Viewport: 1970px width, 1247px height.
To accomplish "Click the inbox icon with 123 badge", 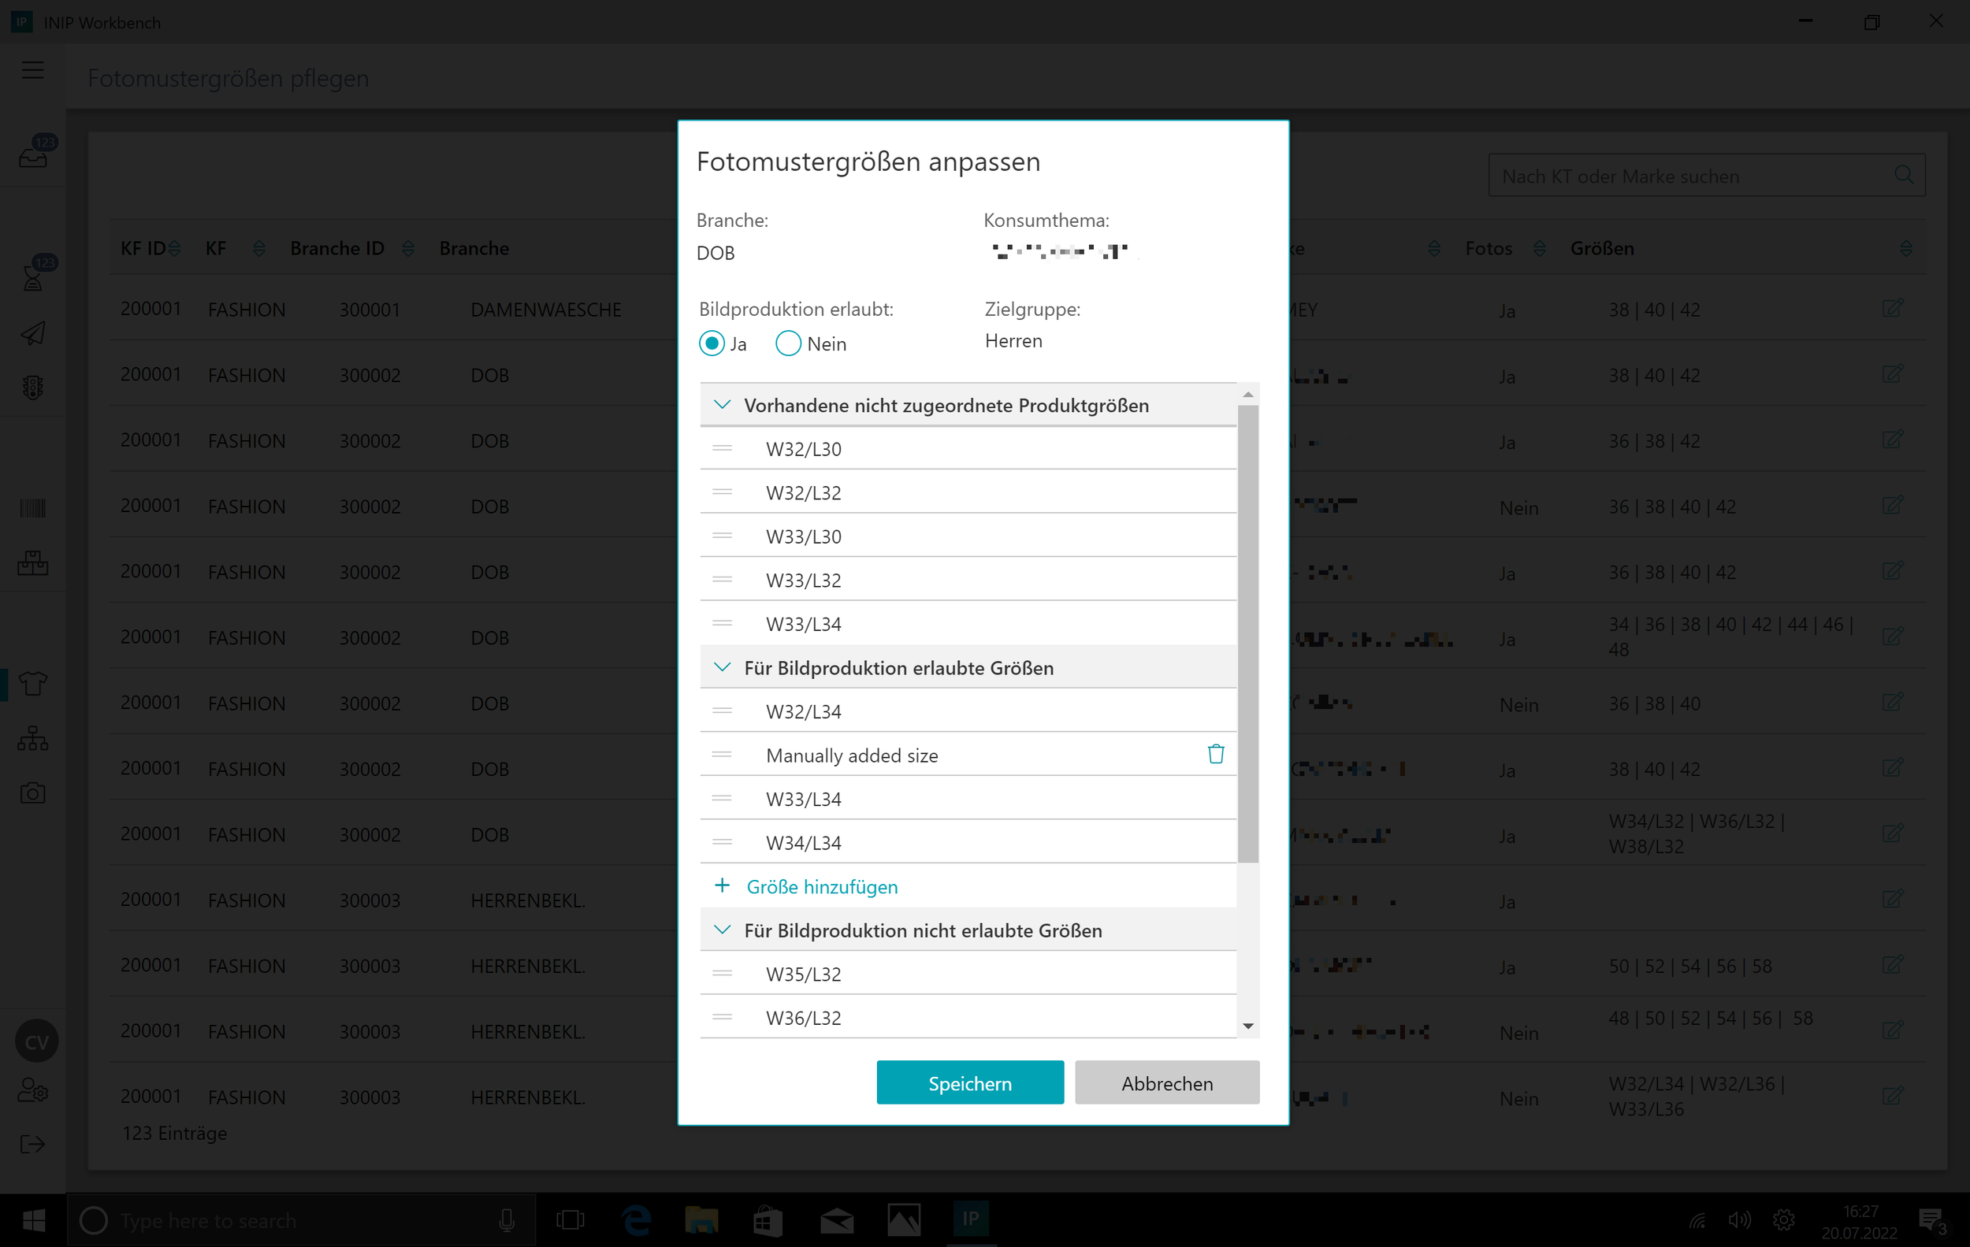I will point(33,154).
